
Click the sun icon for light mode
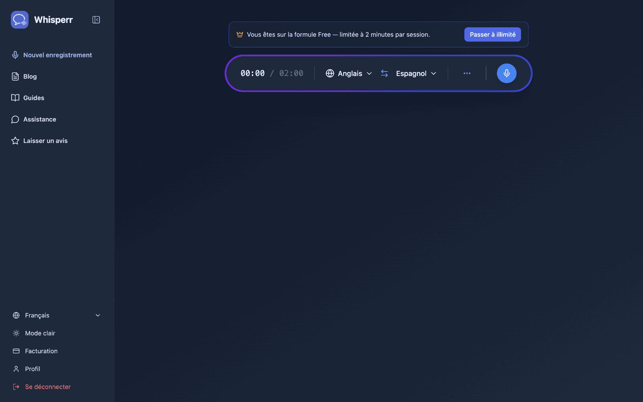[x=16, y=333]
